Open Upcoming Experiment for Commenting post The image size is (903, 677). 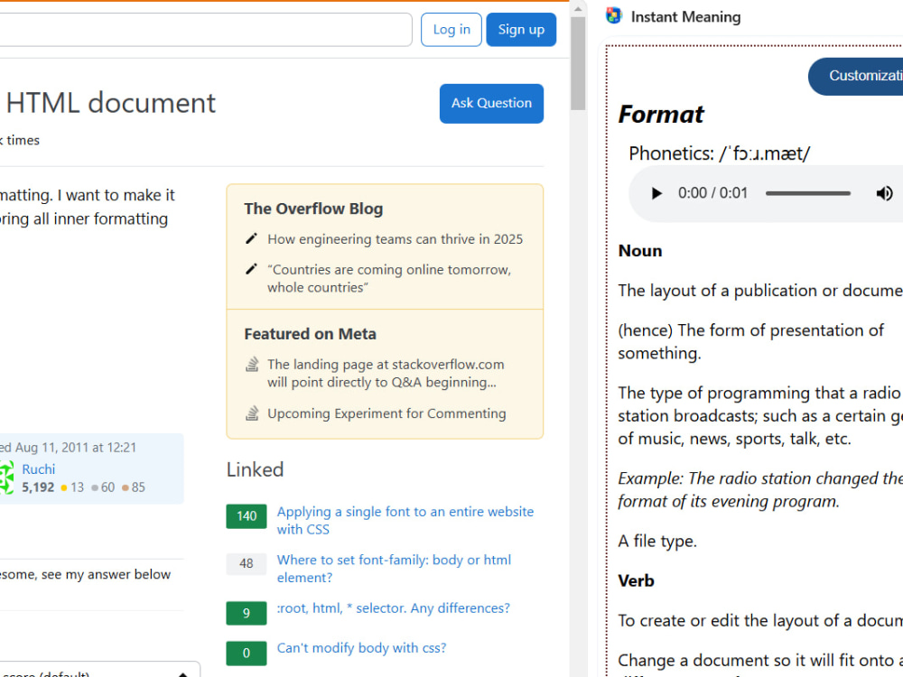click(386, 413)
